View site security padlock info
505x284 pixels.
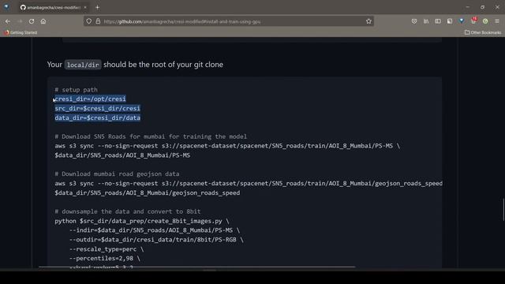pos(98,21)
